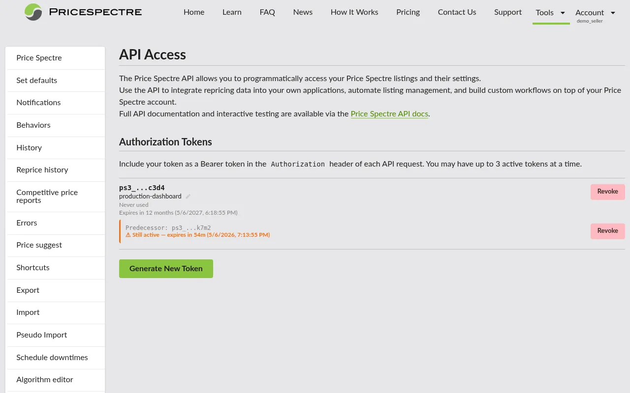
Task: Open the Price Spectre API docs link
Action: (389, 114)
